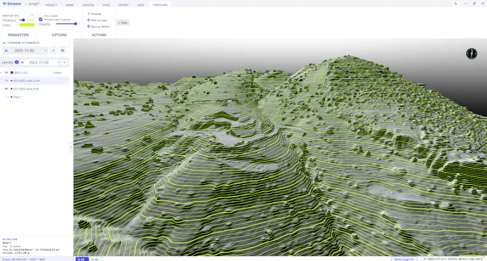Select the 03112025 dsm layer row
This screenshot has width=487, height=261.
[x=35, y=89]
